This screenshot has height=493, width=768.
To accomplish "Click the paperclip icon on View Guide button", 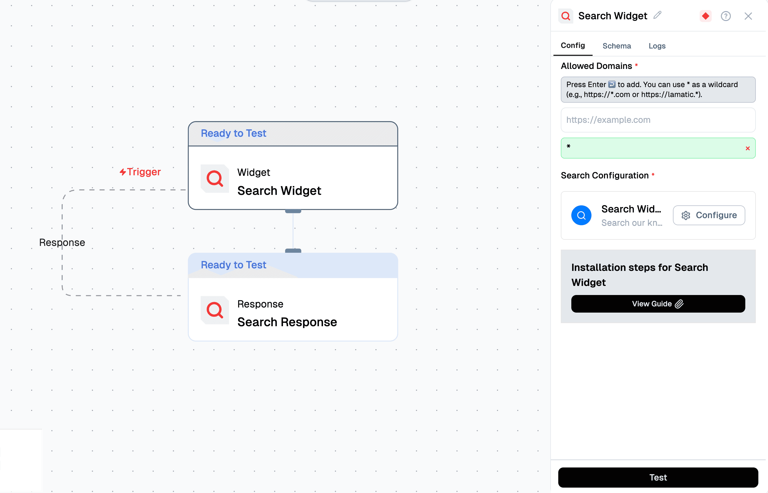I will tap(679, 304).
